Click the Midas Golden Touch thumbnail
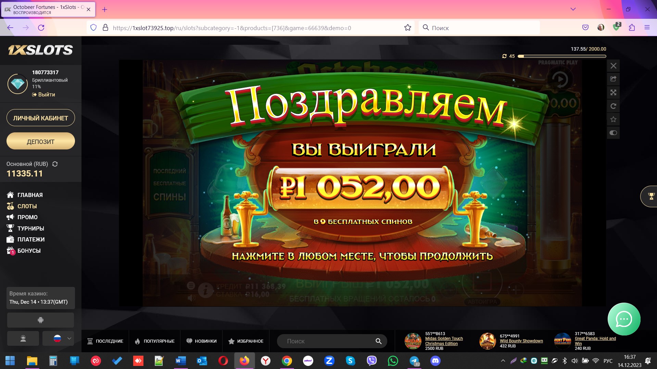The image size is (657, 369). (x=413, y=341)
